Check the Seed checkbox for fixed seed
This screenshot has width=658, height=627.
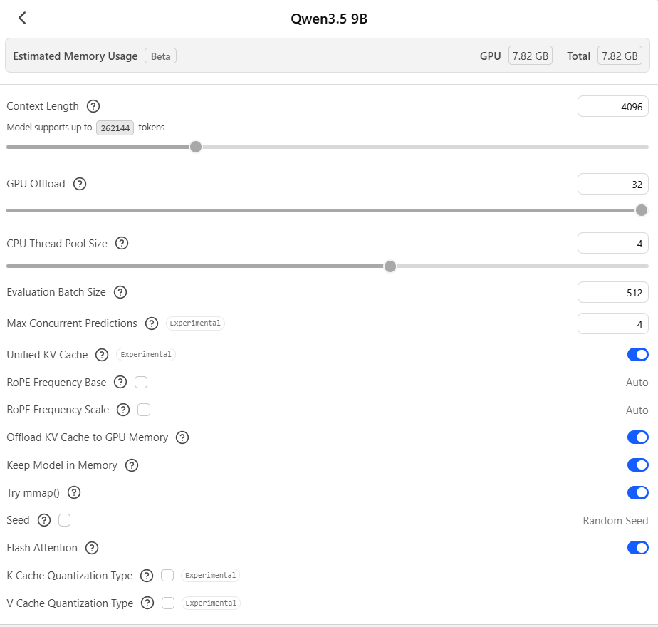tap(64, 520)
